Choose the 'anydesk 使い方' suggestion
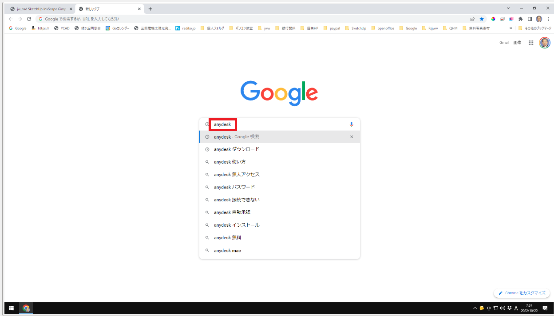The image size is (554, 316). coord(280,162)
